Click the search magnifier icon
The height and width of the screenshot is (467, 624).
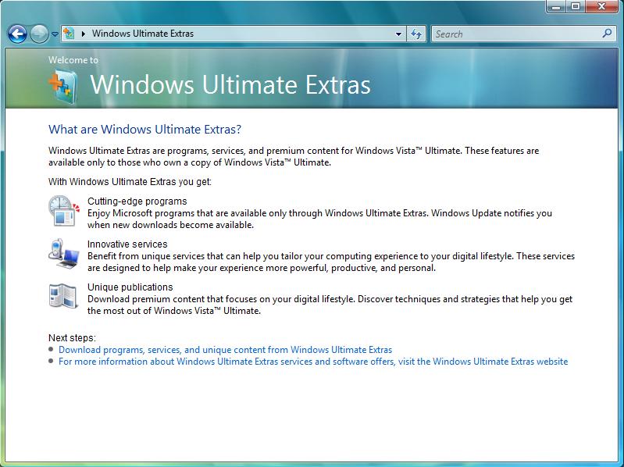pos(608,34)
